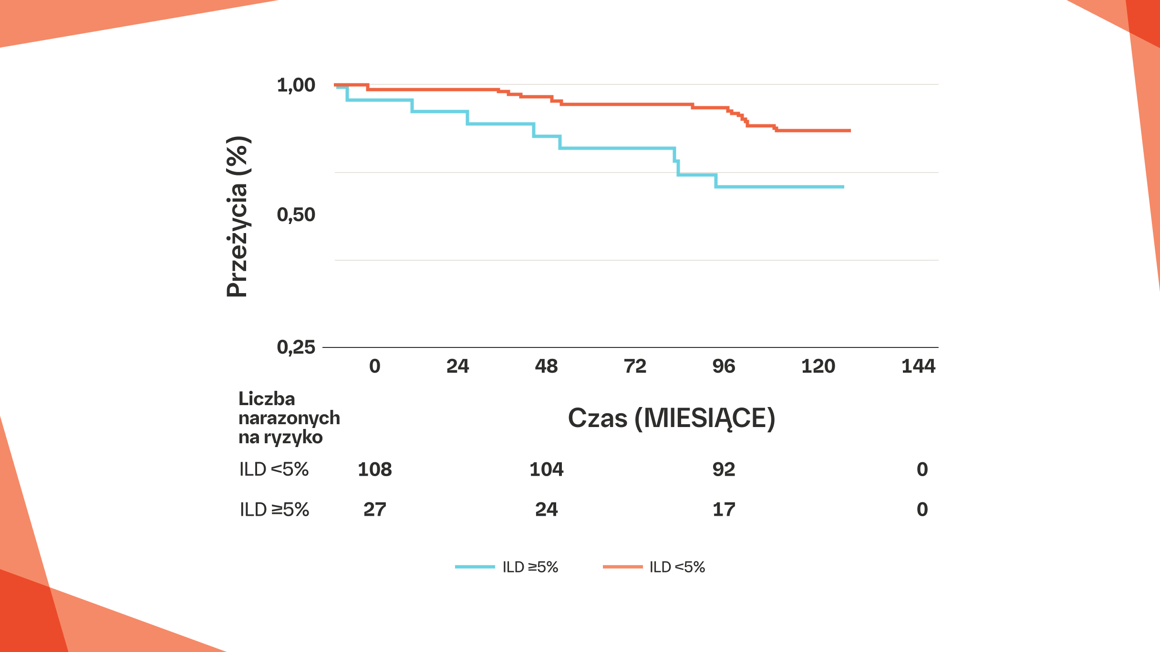Viewport: 1160px width, 652px height.
Task: Click the ILD ≥5% row label in risk table
Action: 274,509
